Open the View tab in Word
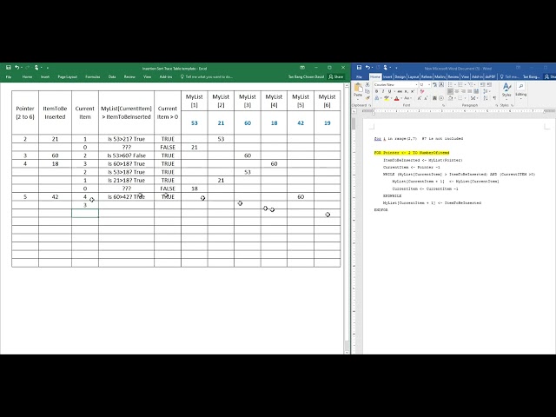Screen dimensions: 556x417 465,76
